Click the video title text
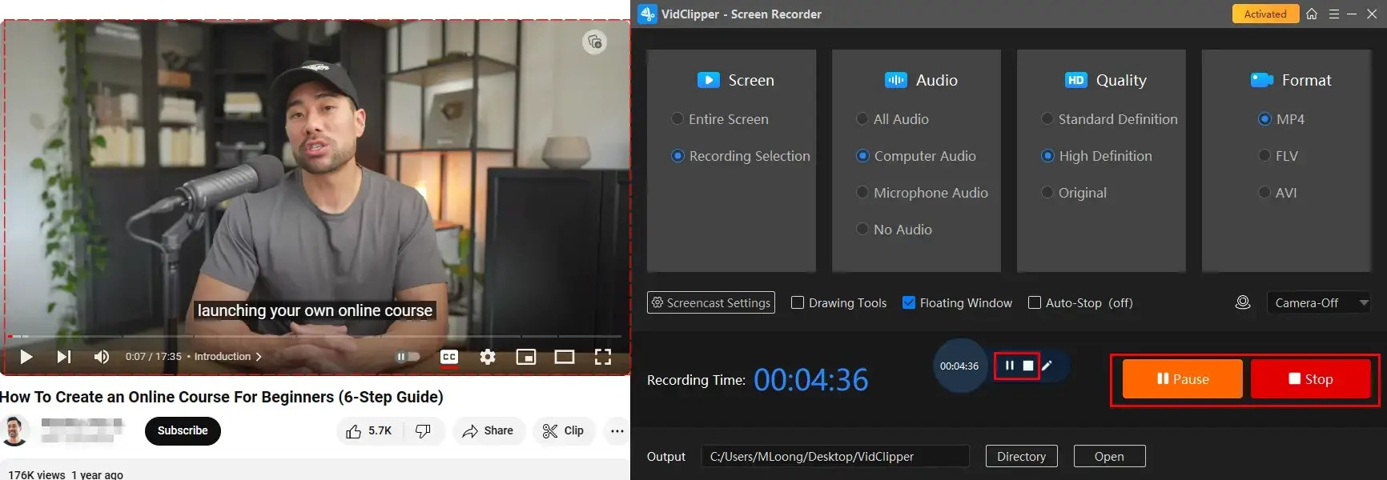 (x=222, y=397)
